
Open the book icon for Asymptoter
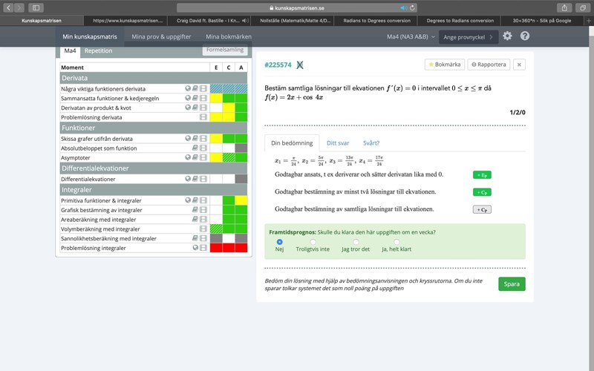(x=195, y=158)
